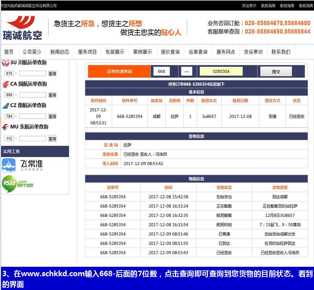Click the prefix field containing 668

(161, 72)
